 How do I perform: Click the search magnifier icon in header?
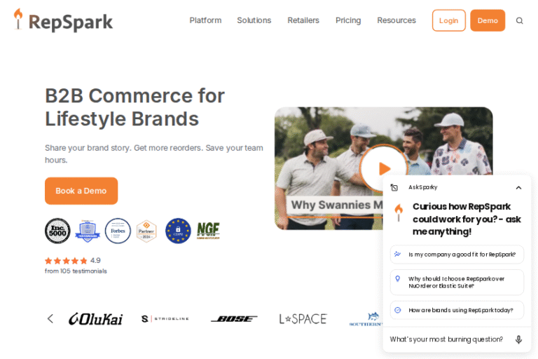pos(520,20)
